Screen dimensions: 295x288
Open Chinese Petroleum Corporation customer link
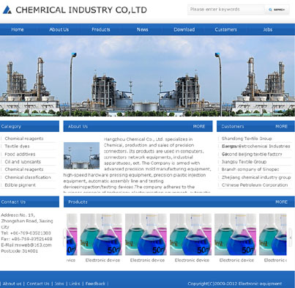(x=255, y=185)
